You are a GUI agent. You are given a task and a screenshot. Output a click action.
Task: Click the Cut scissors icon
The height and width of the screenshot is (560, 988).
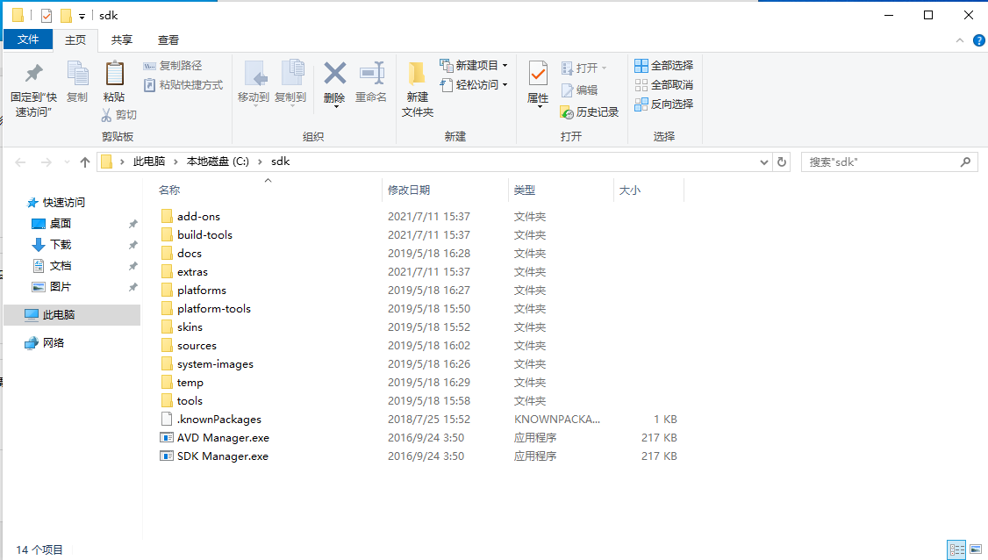point(106,115)
